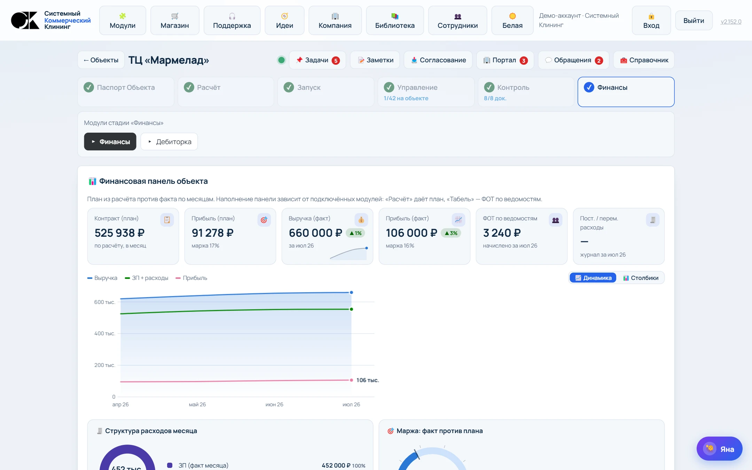The width and height of the screenshot is (752, 470).
Task: Click the ЗП (факт месяца) purple swatch
Action: (170, 465)
